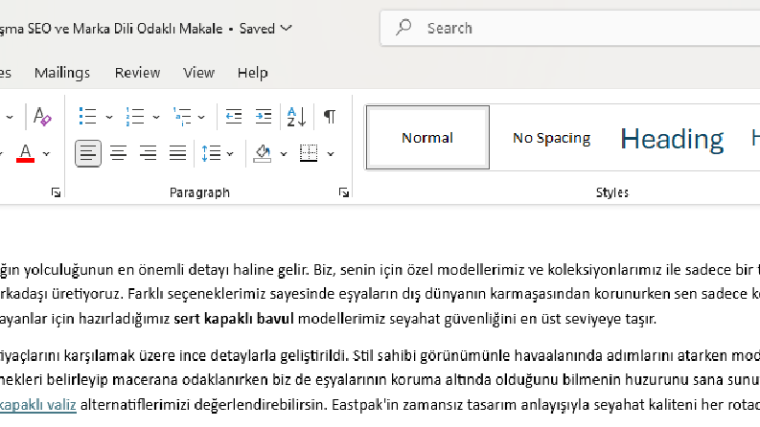
Task: Click the search magnifier icon
Action: click(403, 27)
